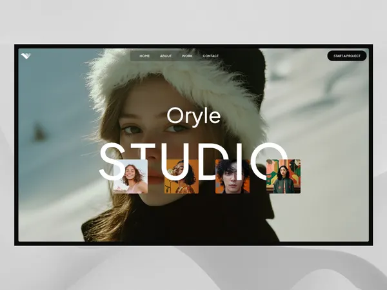Select CONTACT in the navigation bar

(211, 56)
